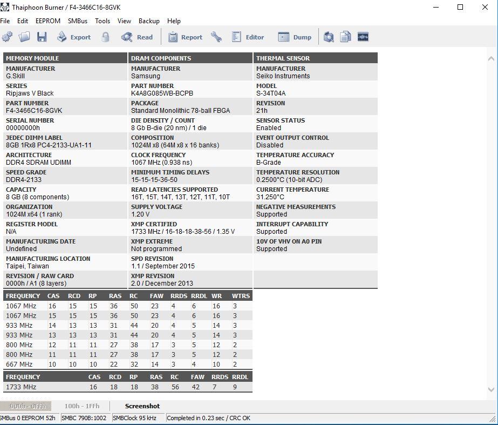Click the DDR4-2133 speed grade value
This screenshot has width=498, height=425.
pos(24,180)
